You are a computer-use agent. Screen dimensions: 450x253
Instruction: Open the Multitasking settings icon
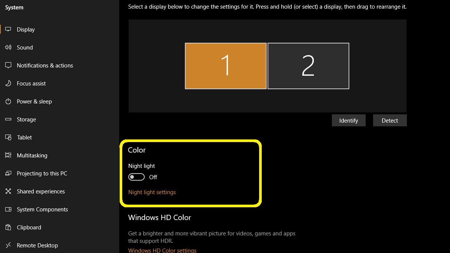[8, 155]
